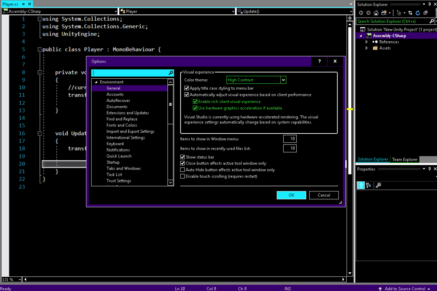437x291 pixels.
Task: Select the Categorized view icon in Properties
Action: (360, 185)
